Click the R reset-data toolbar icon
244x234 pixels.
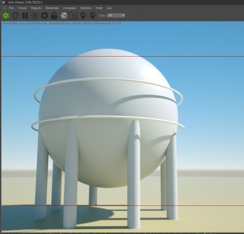[35, 16]
